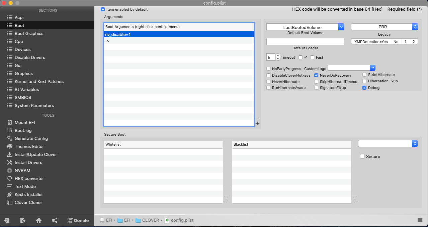Open the CustomLogo combo box
This screenshot has height=227, width=428.
point(372,68)
